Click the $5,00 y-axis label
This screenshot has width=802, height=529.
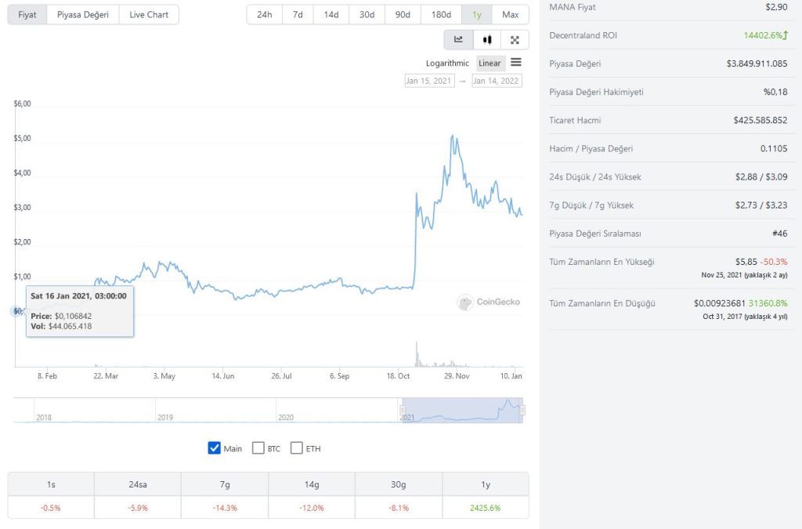click(23, 138)
